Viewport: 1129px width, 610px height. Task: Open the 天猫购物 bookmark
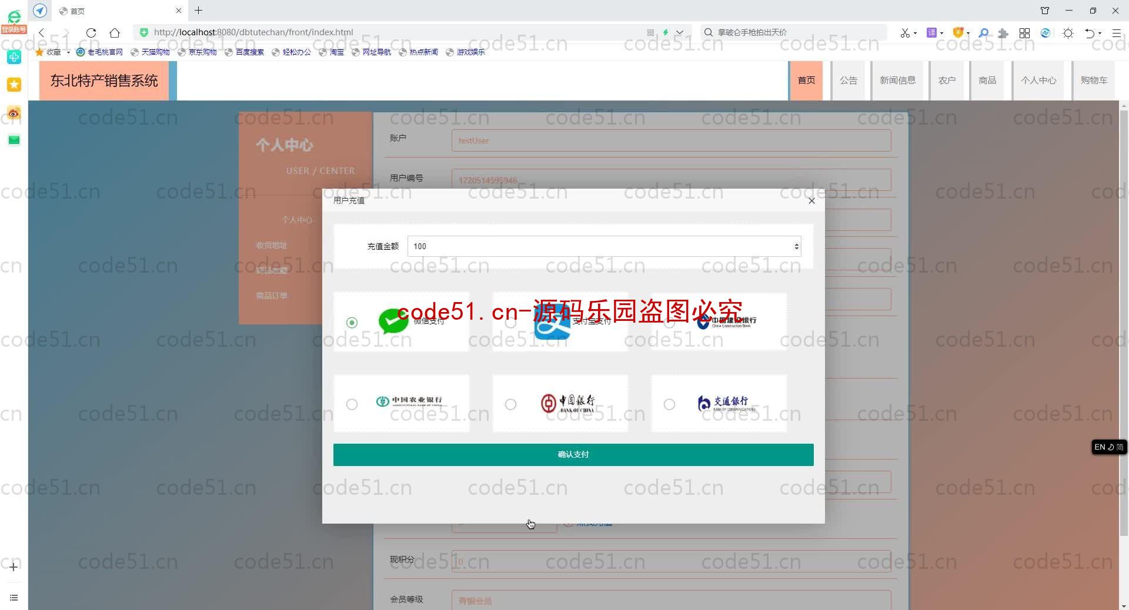(x=151, y=52)
